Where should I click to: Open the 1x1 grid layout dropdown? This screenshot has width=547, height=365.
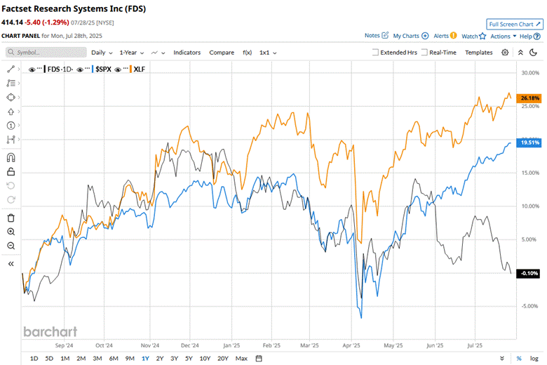(x=268, y=53)
